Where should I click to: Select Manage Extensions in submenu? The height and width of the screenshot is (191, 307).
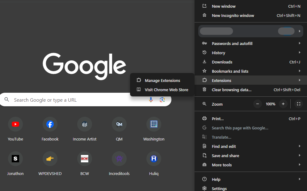(162, 80)
